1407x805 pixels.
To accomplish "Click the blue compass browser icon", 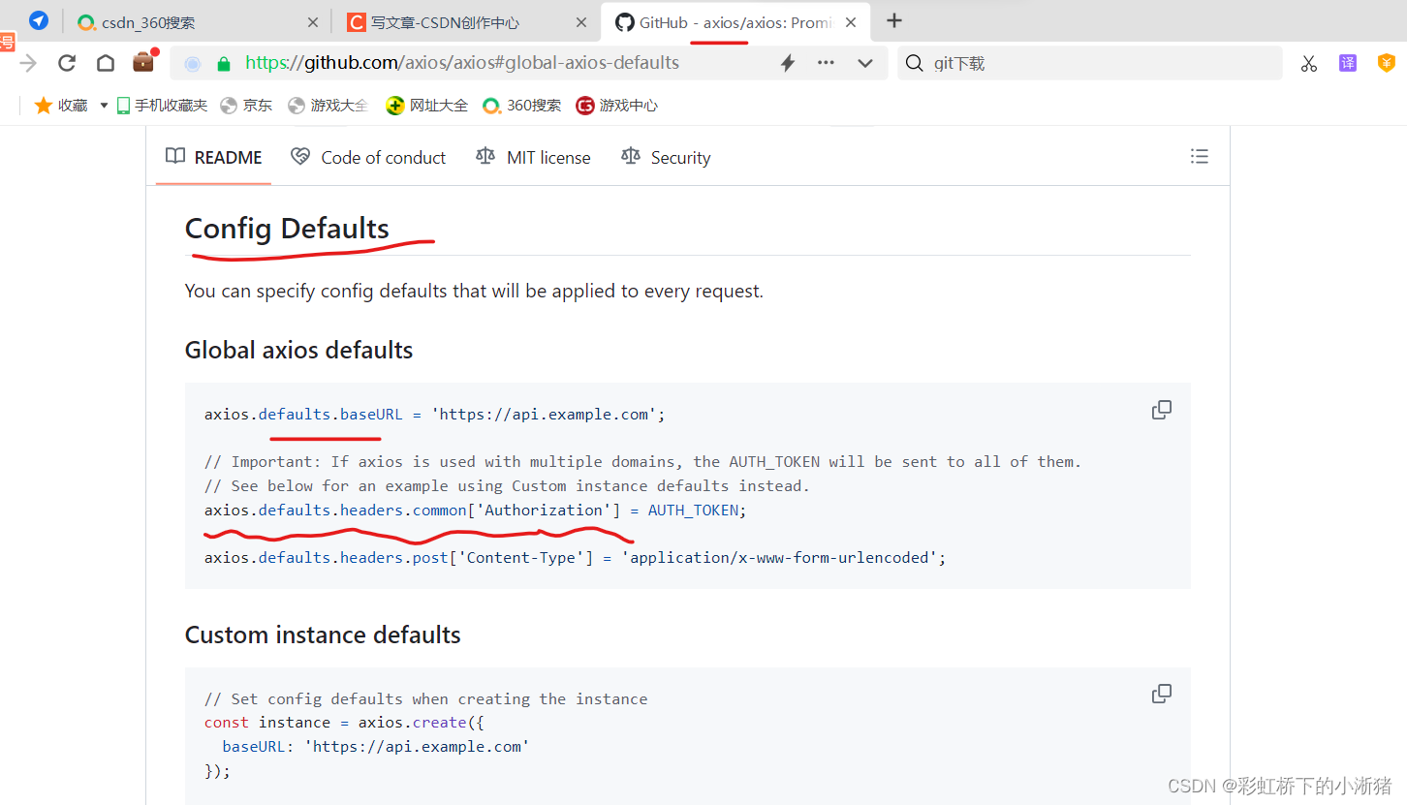I will [39, 20].
